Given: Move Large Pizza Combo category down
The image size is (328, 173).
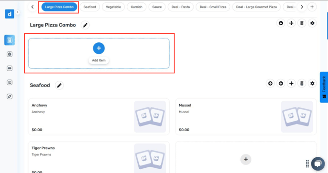Looking at the screenshot, I should 281,23.
